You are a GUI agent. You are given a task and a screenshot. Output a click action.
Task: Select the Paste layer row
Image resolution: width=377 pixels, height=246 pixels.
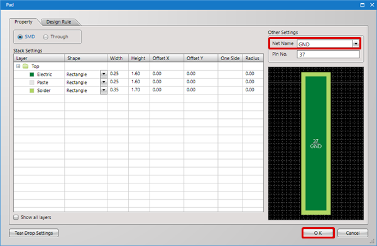point(138,83)
